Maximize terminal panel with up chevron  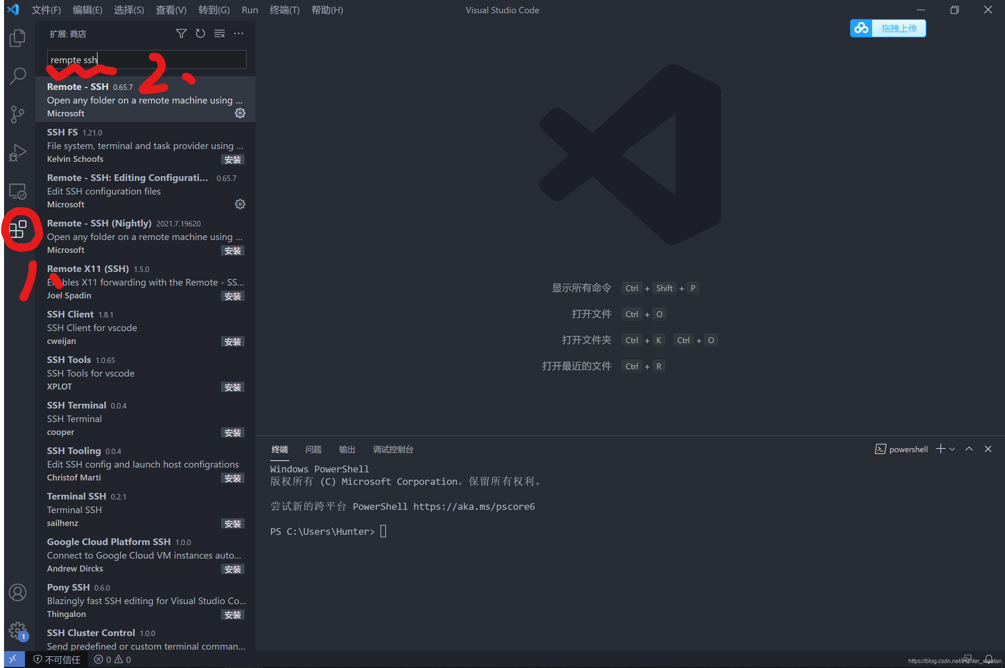point(969,449)
